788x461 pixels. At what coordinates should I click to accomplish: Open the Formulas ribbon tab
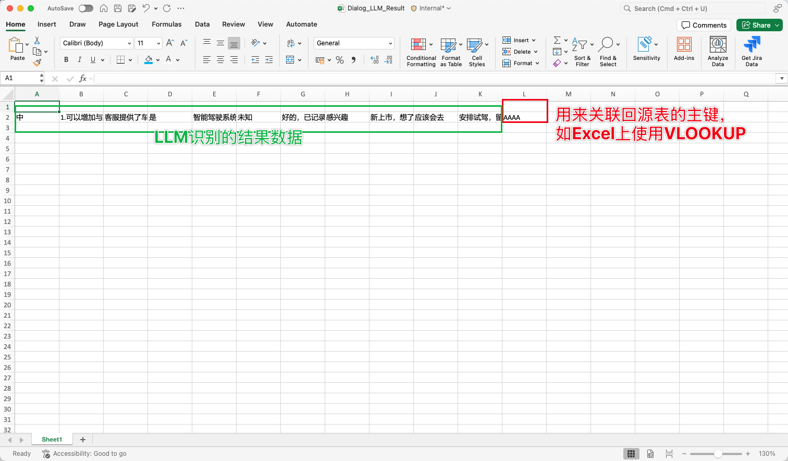(167, 24)
